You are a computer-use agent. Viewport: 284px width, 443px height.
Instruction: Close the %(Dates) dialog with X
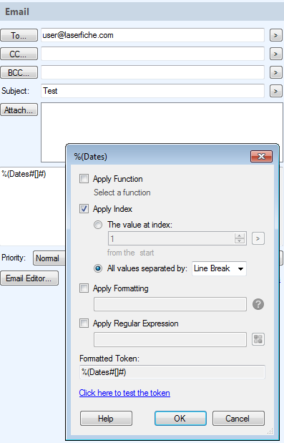[x=261, y=156]
